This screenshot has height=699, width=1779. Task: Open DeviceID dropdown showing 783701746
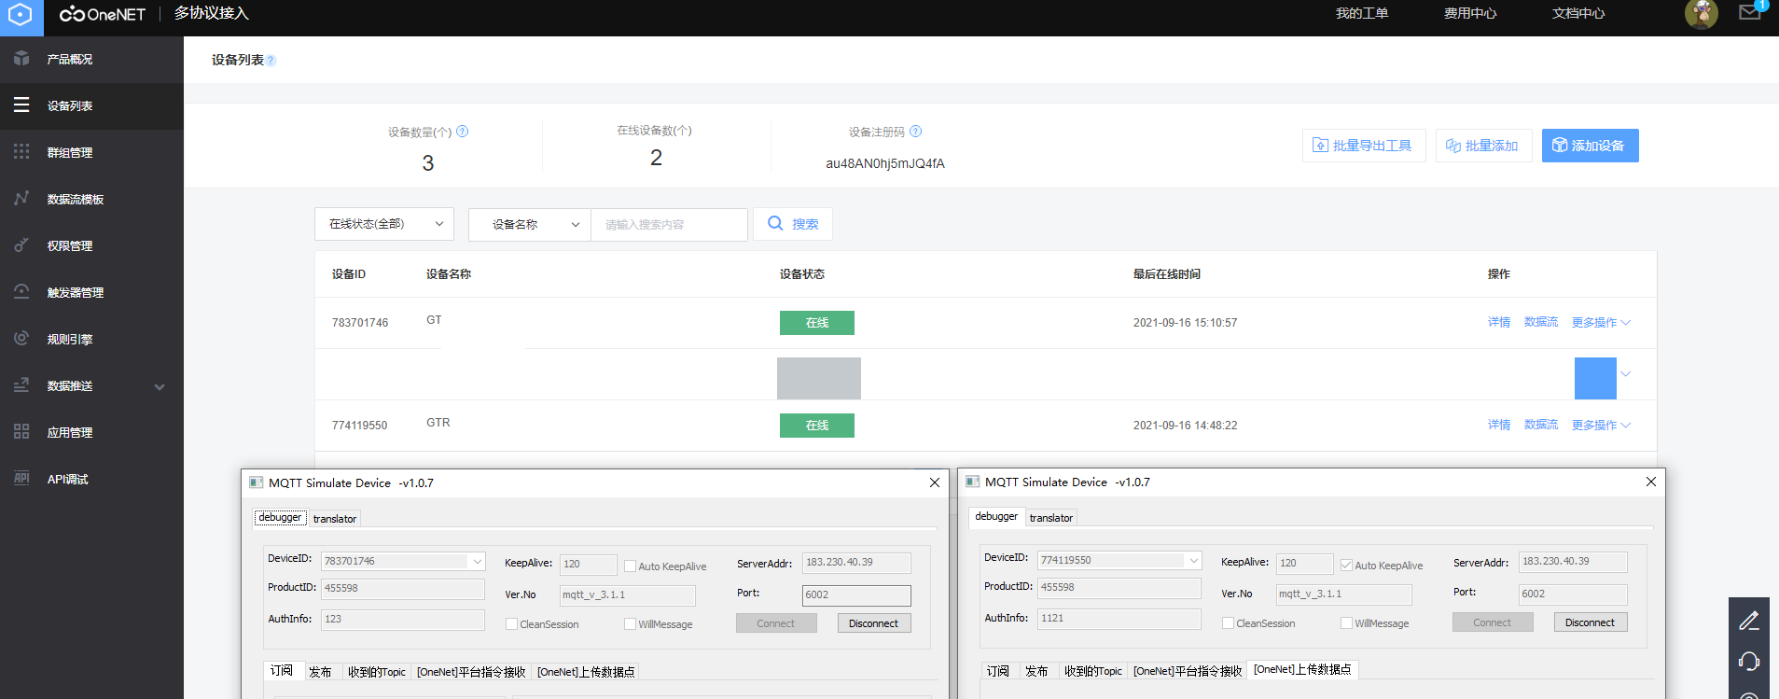[x=477, y=561]
